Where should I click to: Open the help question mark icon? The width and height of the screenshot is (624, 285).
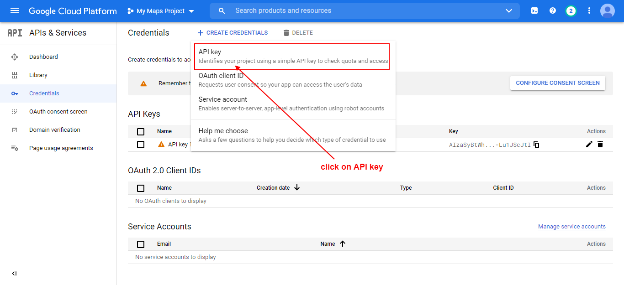(553, 11)
